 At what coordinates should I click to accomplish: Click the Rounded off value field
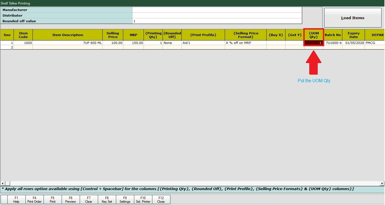pyautogui.click(x=217, y=21)
